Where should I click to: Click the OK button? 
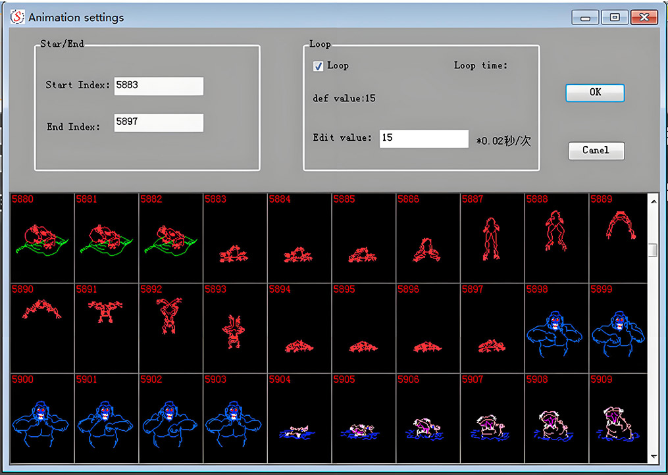[x=595, y=93]
